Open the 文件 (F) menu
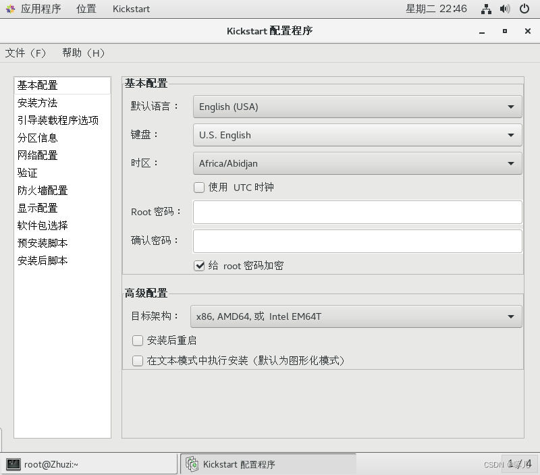 (x=26, y=53)
